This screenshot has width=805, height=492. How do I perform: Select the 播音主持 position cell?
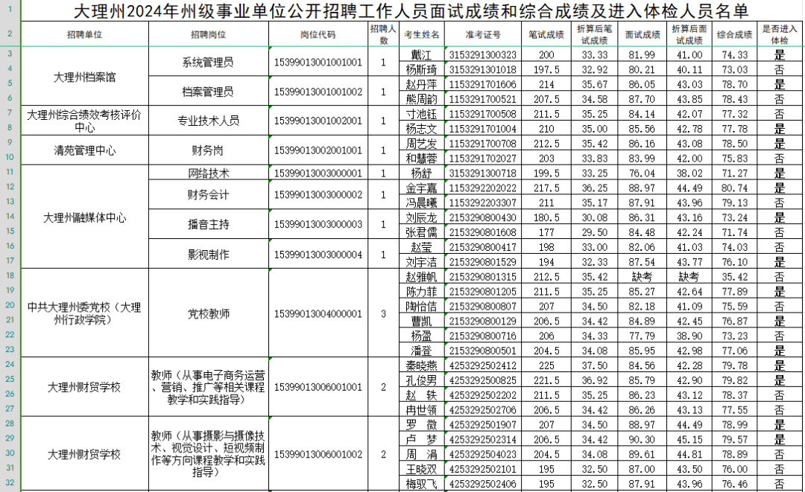click(209, 225)
